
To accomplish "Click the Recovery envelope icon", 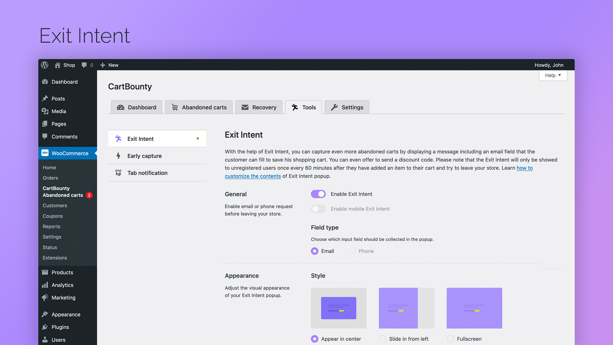I will tap(244, 107).
